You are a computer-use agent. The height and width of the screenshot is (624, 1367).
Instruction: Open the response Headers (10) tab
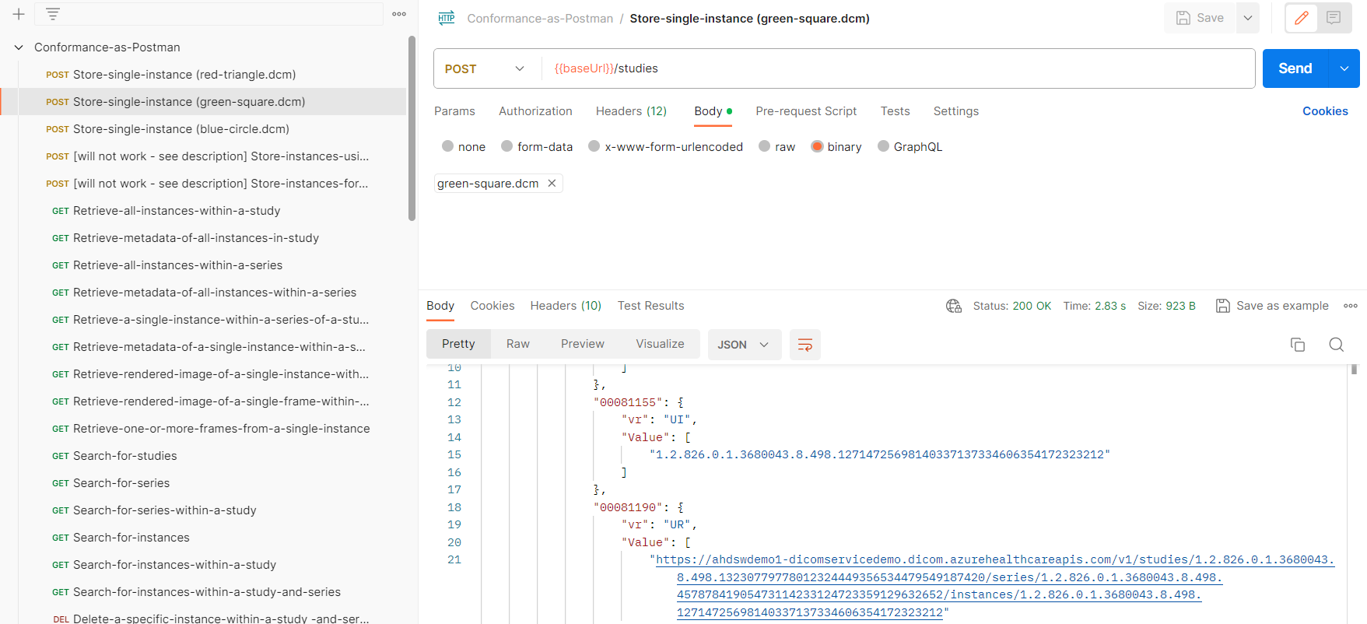click(566, 306)
